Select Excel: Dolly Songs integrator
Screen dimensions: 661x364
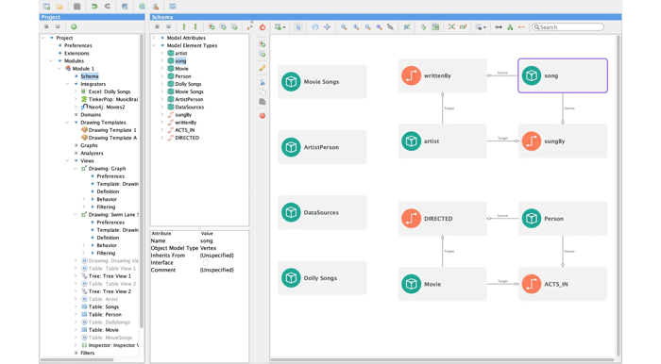[x=110, y=91]
